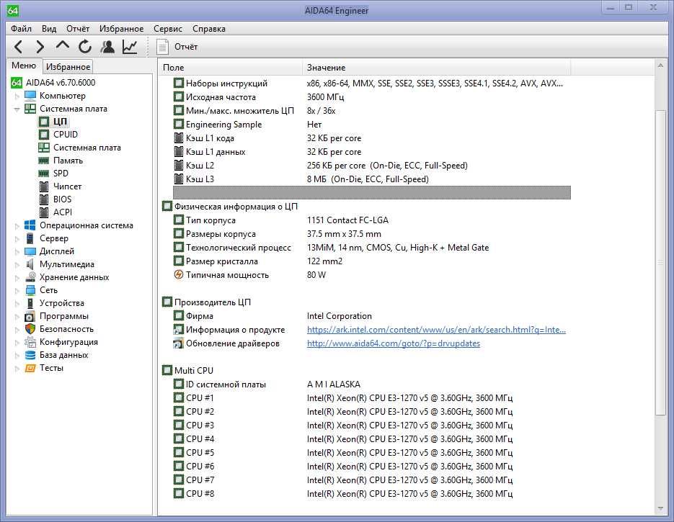Select the Мультимедиа speaker icon
The height and width of the screenshot is (522, 674).
pyautogui.click(x=30, y=264)
